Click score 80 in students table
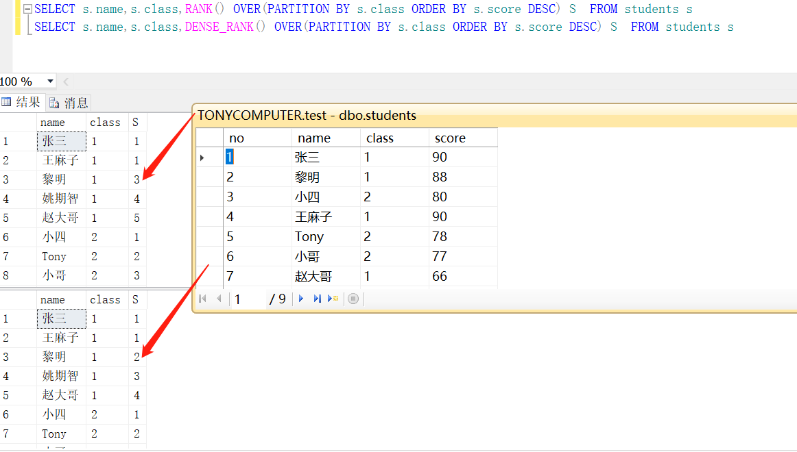This screenshot has height=452, width=797. coord(463,197)
